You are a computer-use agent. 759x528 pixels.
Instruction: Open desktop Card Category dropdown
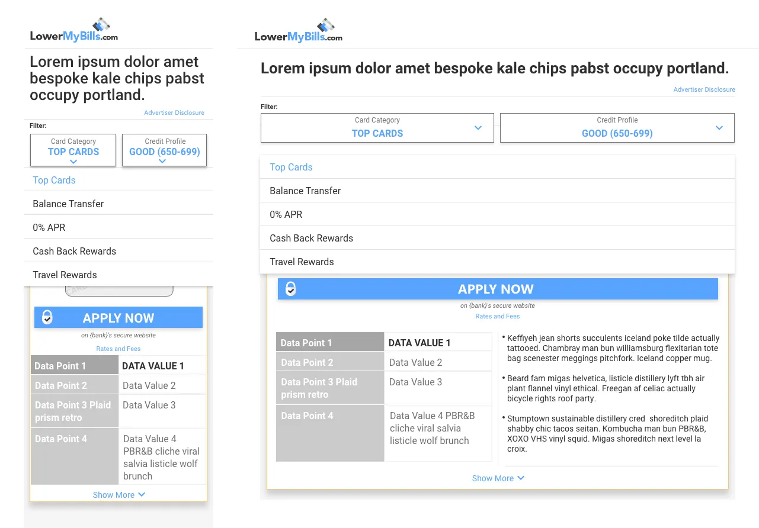pyautogui.click(x=377, y=128)
